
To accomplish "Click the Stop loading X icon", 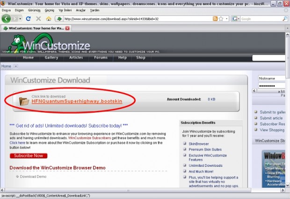I will point(38,19).
